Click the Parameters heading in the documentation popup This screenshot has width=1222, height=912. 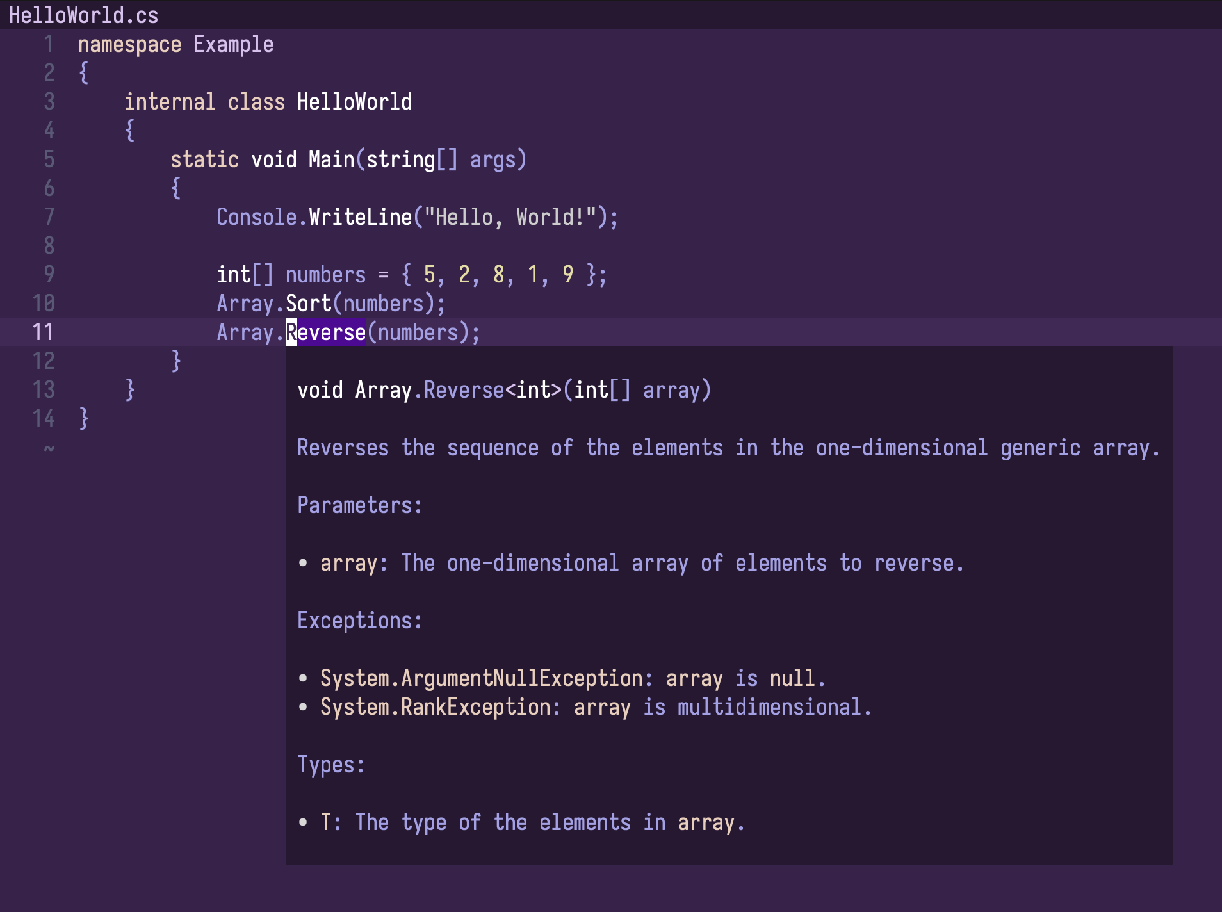coord(359,505)
